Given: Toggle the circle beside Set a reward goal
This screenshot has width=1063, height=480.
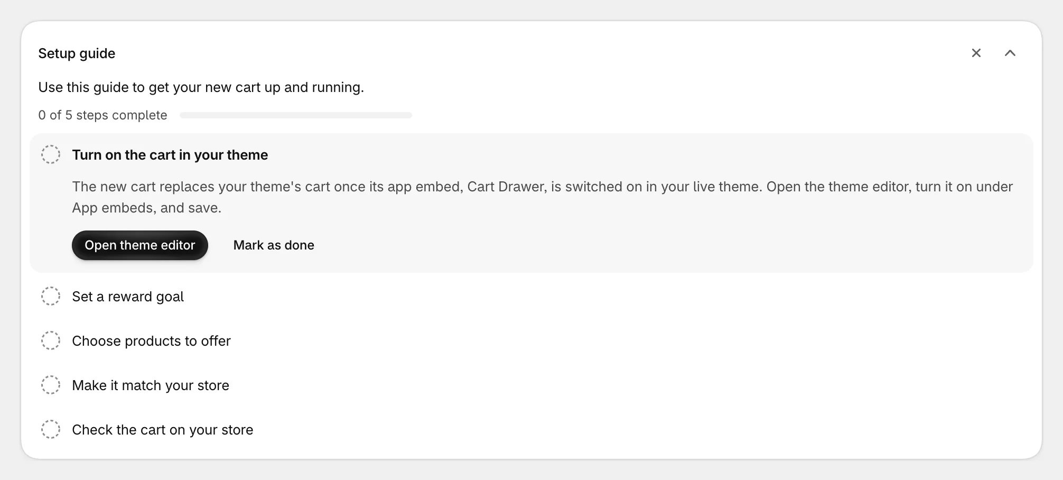Looking at the screenshot, I should 51,296.
